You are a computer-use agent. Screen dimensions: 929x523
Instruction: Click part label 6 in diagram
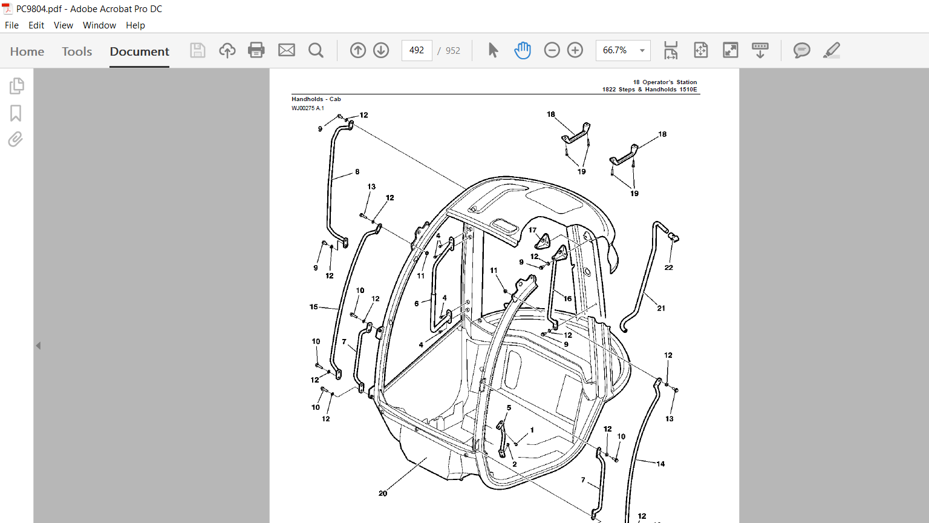tap(417, 304)
